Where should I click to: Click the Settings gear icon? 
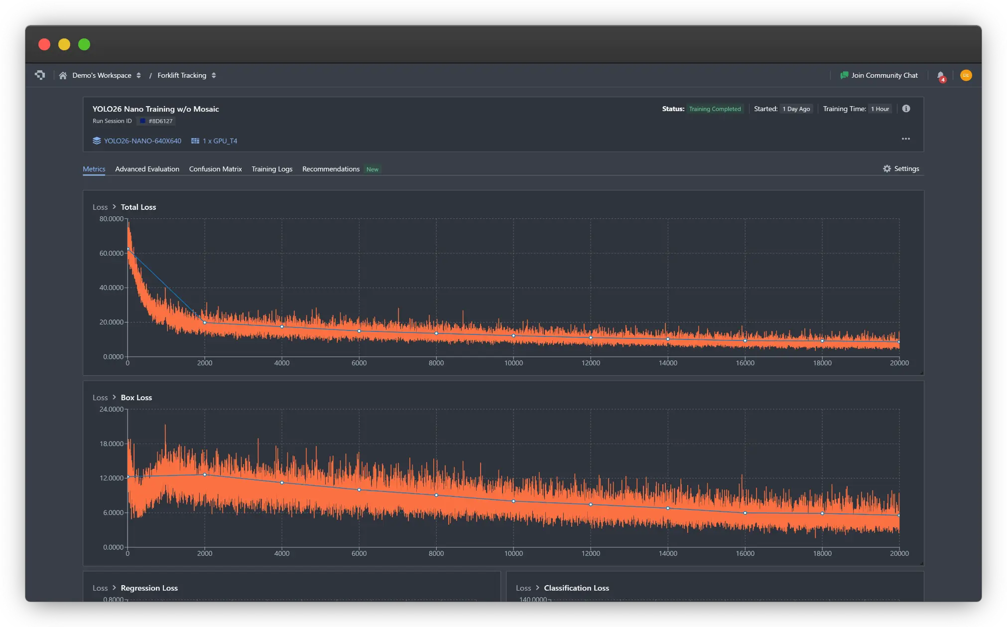point(887,169)
